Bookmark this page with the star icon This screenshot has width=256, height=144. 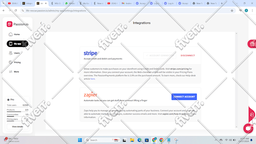(232, 11)
